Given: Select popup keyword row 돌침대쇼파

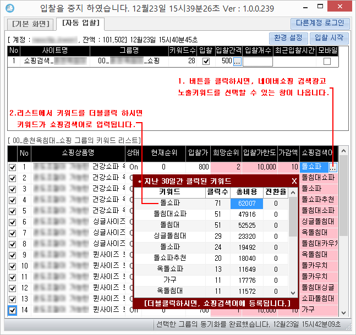Looking at the screenshot, I should pos(211,214).
